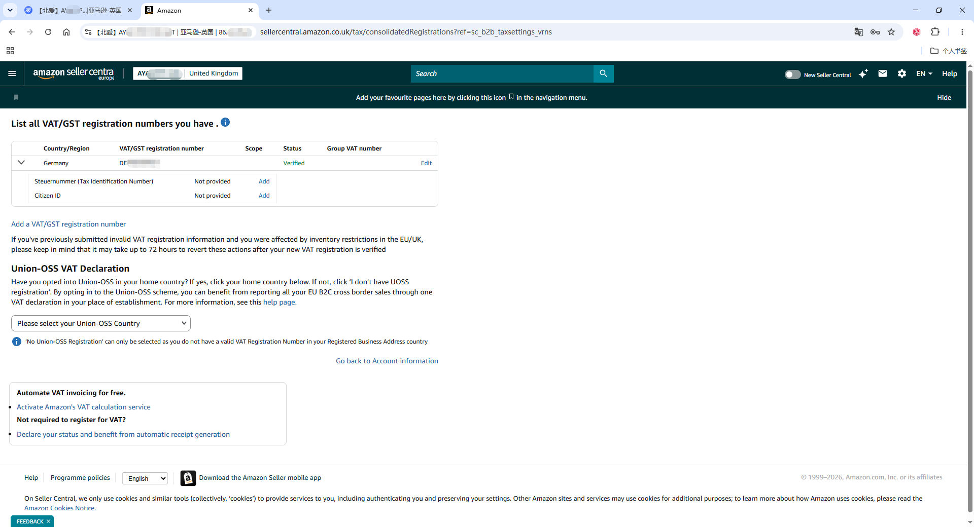Image resolution: width=974 pixels, height=527 pixels.
Task: Select the Amazon browser tab
Action: [198, 10]
